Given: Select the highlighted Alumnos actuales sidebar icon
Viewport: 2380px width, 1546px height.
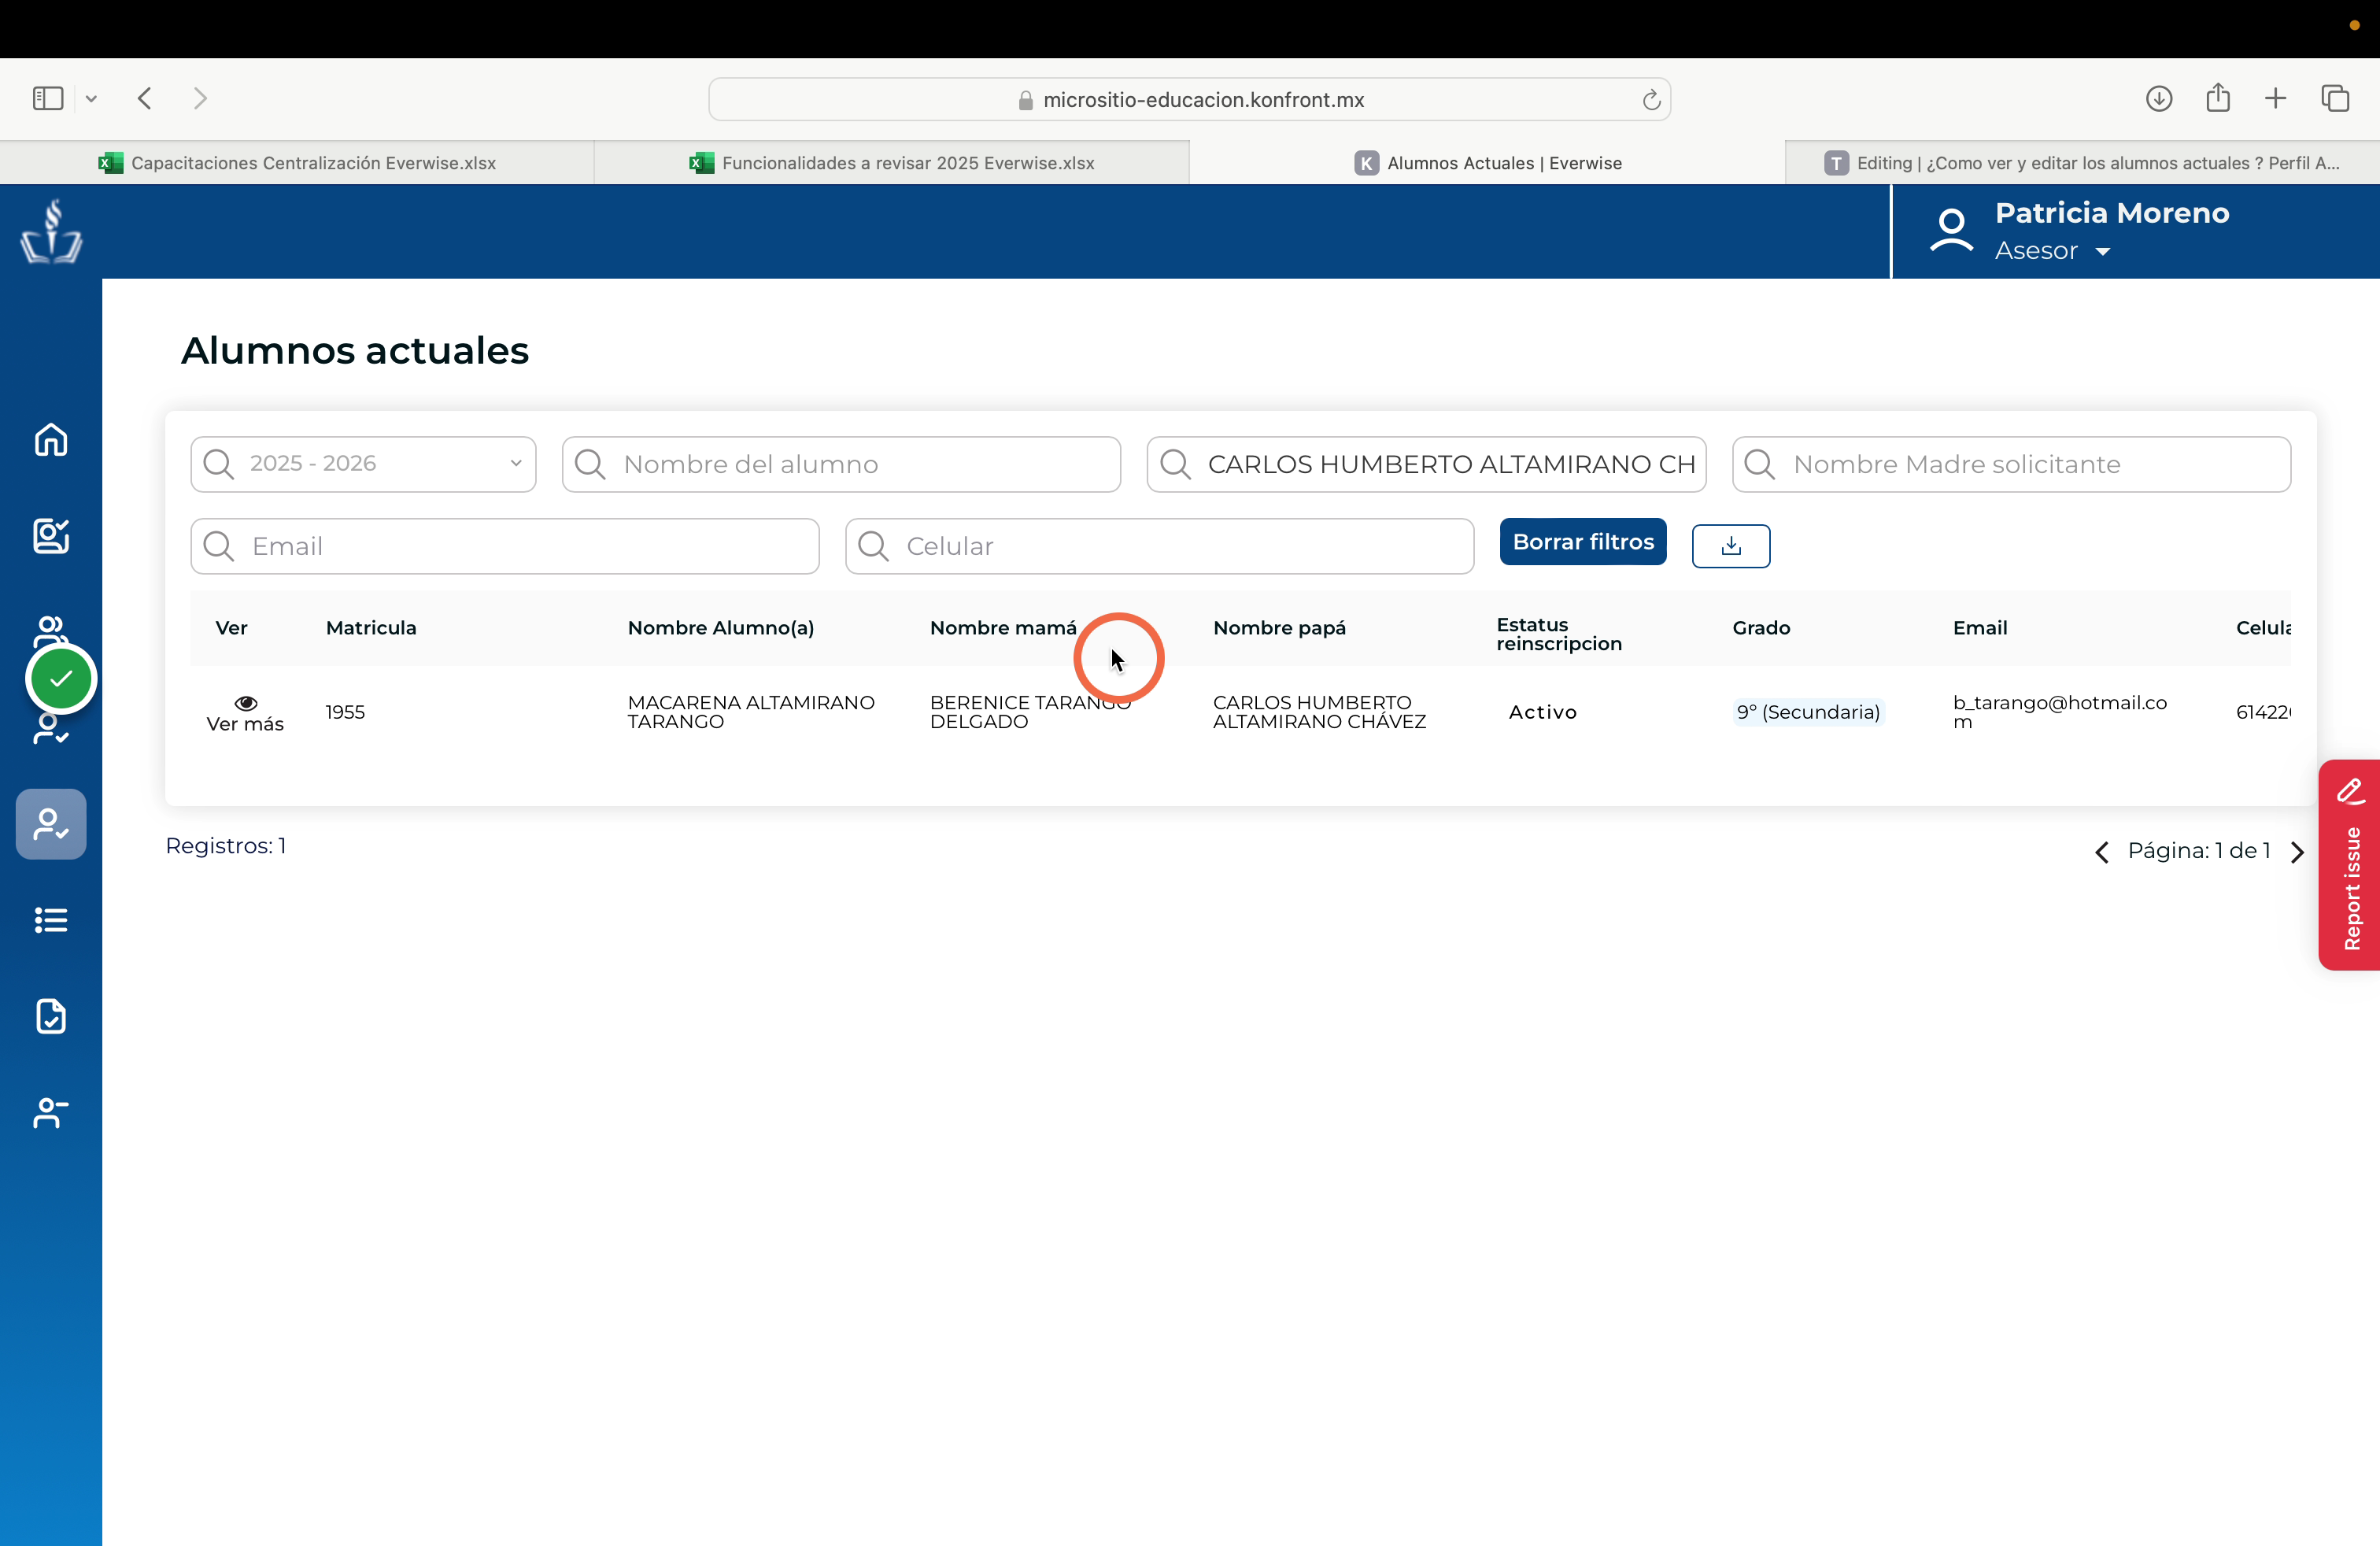Looking at the screenshot, I should pyautogui.click(x=51, y=824).
